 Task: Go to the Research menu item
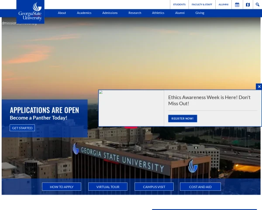(135, 13)
